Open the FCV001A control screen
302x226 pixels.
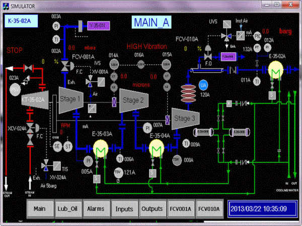click(181, 209)
